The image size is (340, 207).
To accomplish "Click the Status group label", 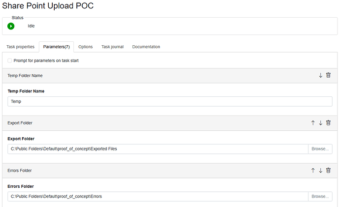I will (x=17, y=18).
